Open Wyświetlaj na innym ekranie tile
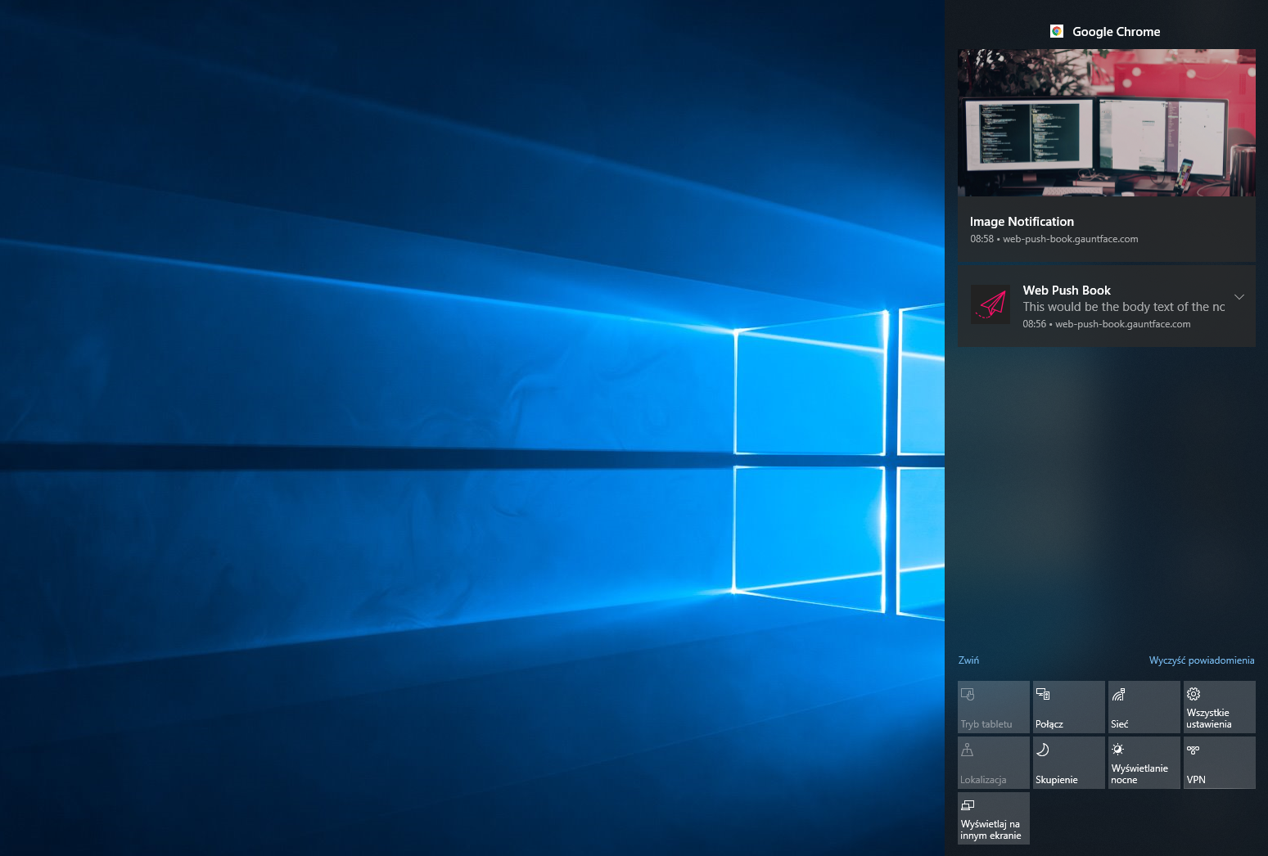The image size is (1268, 856). coord(994,818)
